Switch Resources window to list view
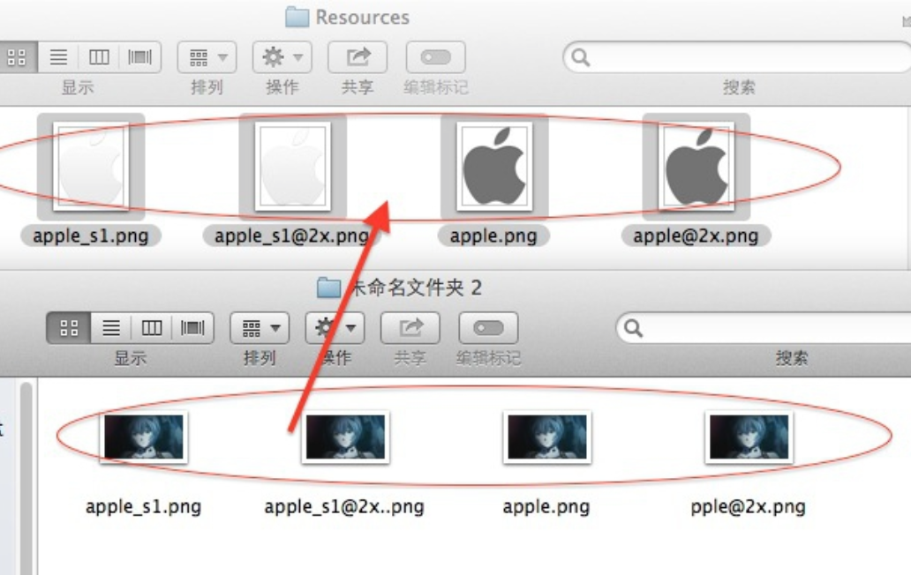The image size is (911, 575). coord(58,56)
